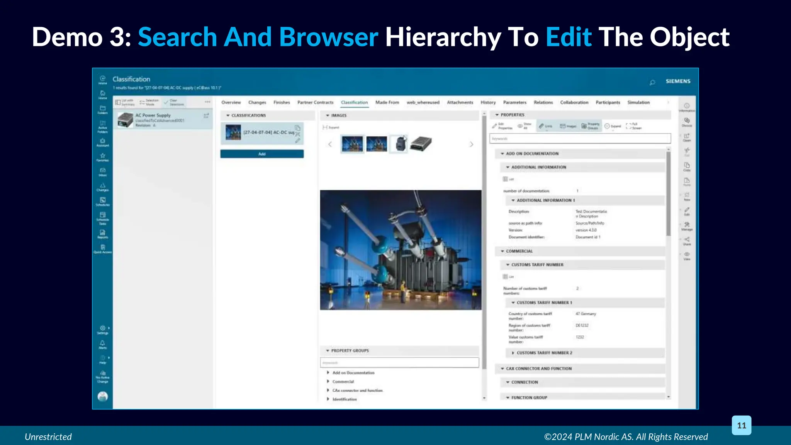Screen dimensions: 791x445
Task: Collapse ADD ON DOCUMENTATION group
Action: [x=502, y=154]
